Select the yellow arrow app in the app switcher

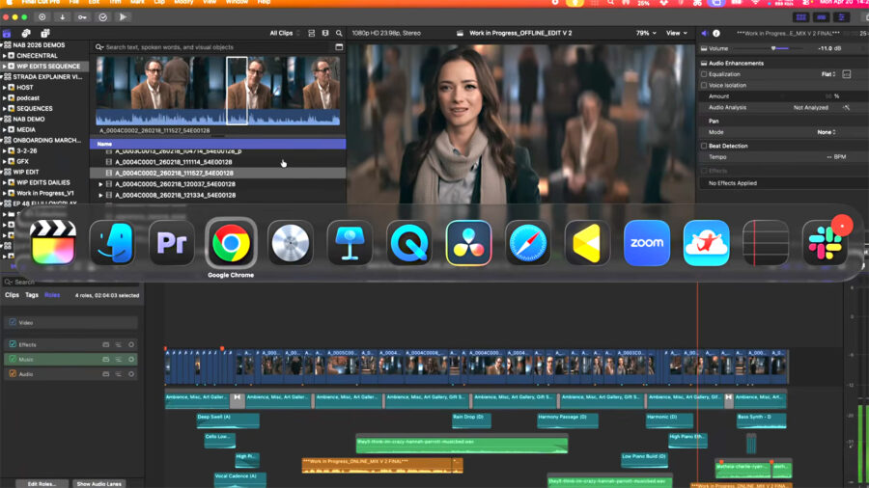[587, 243]
